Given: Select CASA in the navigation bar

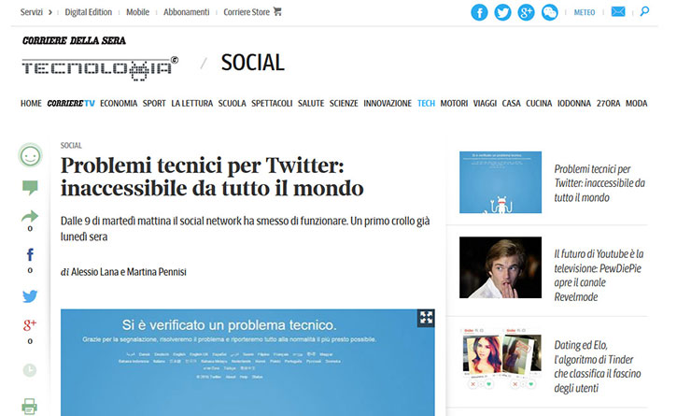Looking at the screenshot, I should pyautogui.click(x=511, y=104).
